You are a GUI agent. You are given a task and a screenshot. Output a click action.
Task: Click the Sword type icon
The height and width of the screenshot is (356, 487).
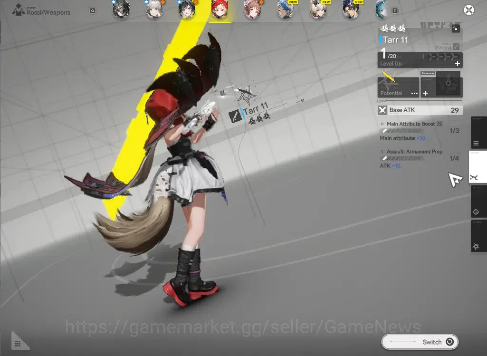[x=456, y=47]
